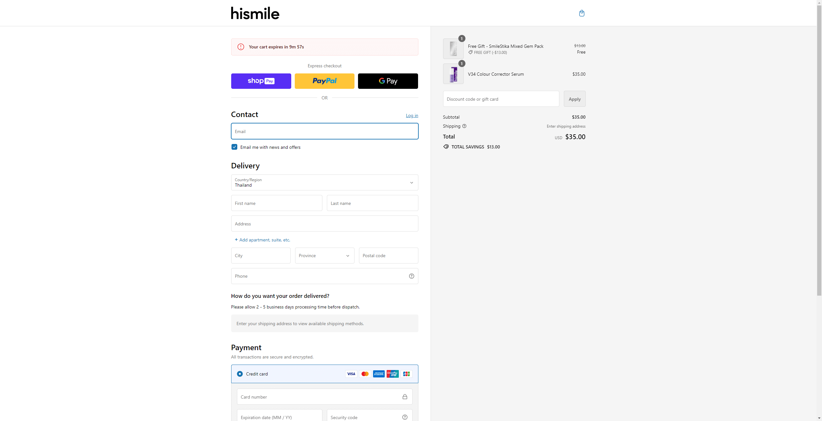Click the Shop Pay express checkout icon
This screenshot has height=421, width=822.
[x=261, y=81]
